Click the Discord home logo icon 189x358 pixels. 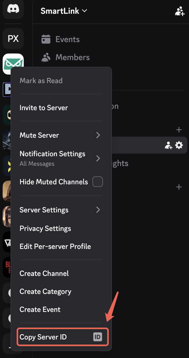13,9
